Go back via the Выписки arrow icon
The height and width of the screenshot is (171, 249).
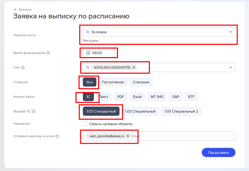click(15, 10)
